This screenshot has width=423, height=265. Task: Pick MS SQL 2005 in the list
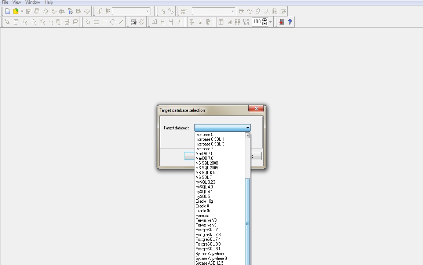pyautogui.click(x=220, y=168)
